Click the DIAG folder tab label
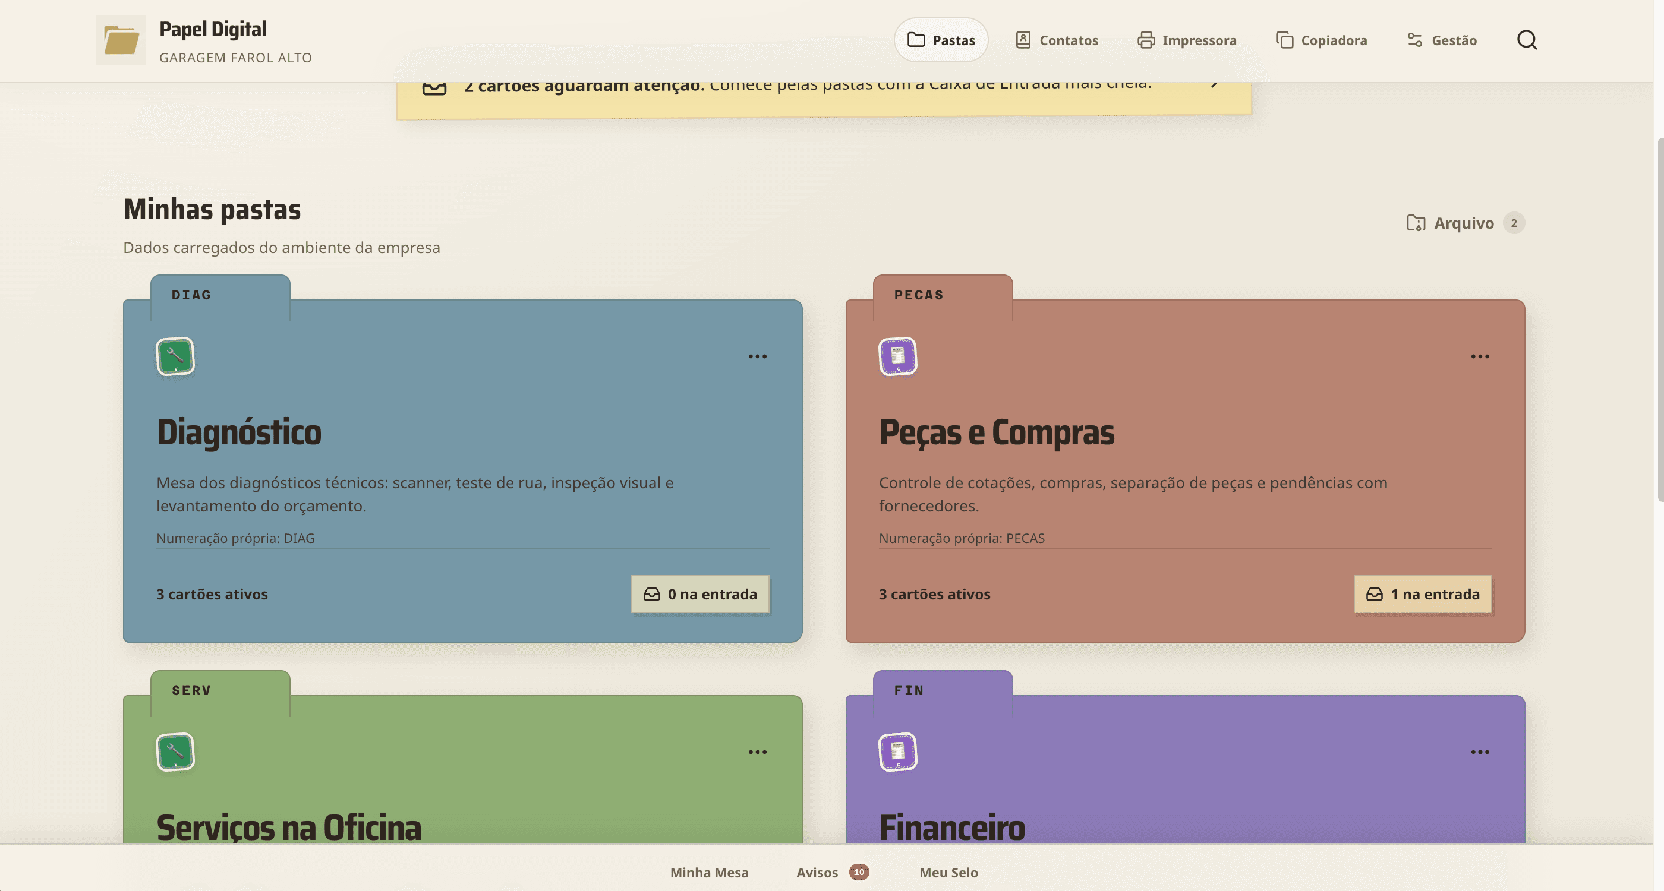The height and width of the screenshot is (891, 1664). [191, 295]
